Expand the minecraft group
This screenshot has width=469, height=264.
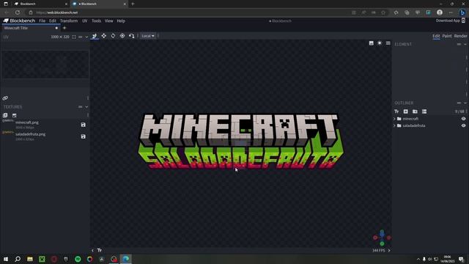(394, 119)
